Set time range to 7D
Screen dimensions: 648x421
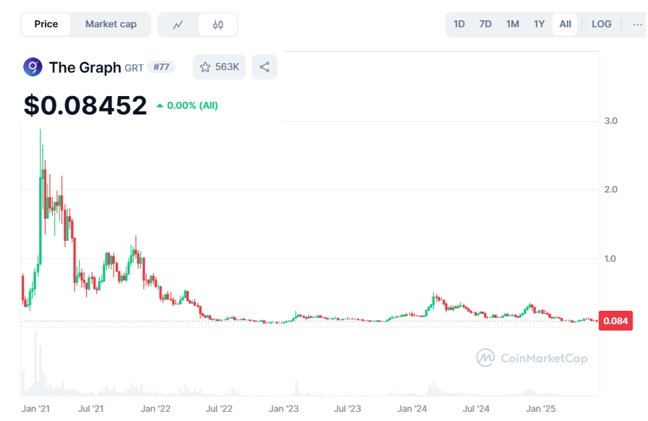pos(485,25)
